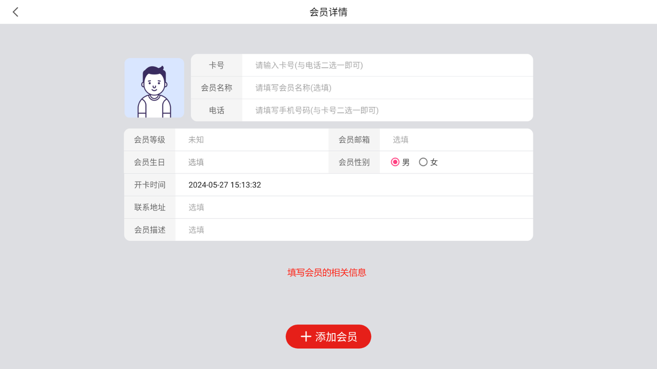Image resolution: width=657 pixels, height=369 pixels.
Task: Open the 会员等级 selector showing 未知
Action: tap(252, 140)
